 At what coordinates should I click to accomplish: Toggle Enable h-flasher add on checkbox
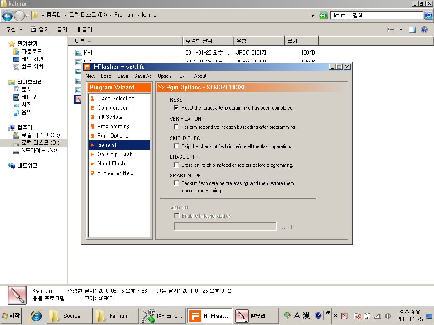coord(177,215)
